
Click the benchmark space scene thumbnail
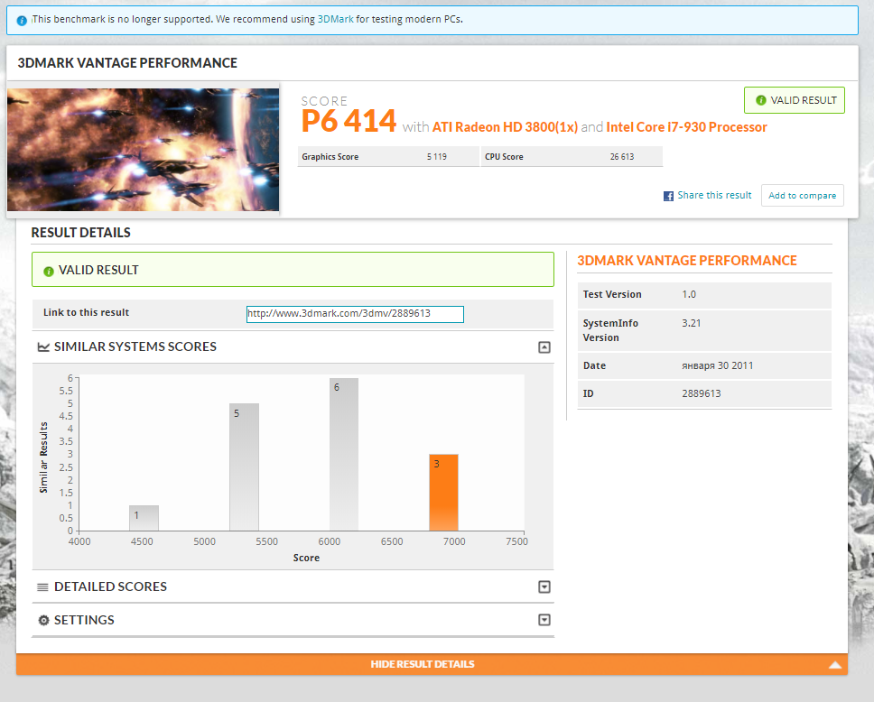144,149
